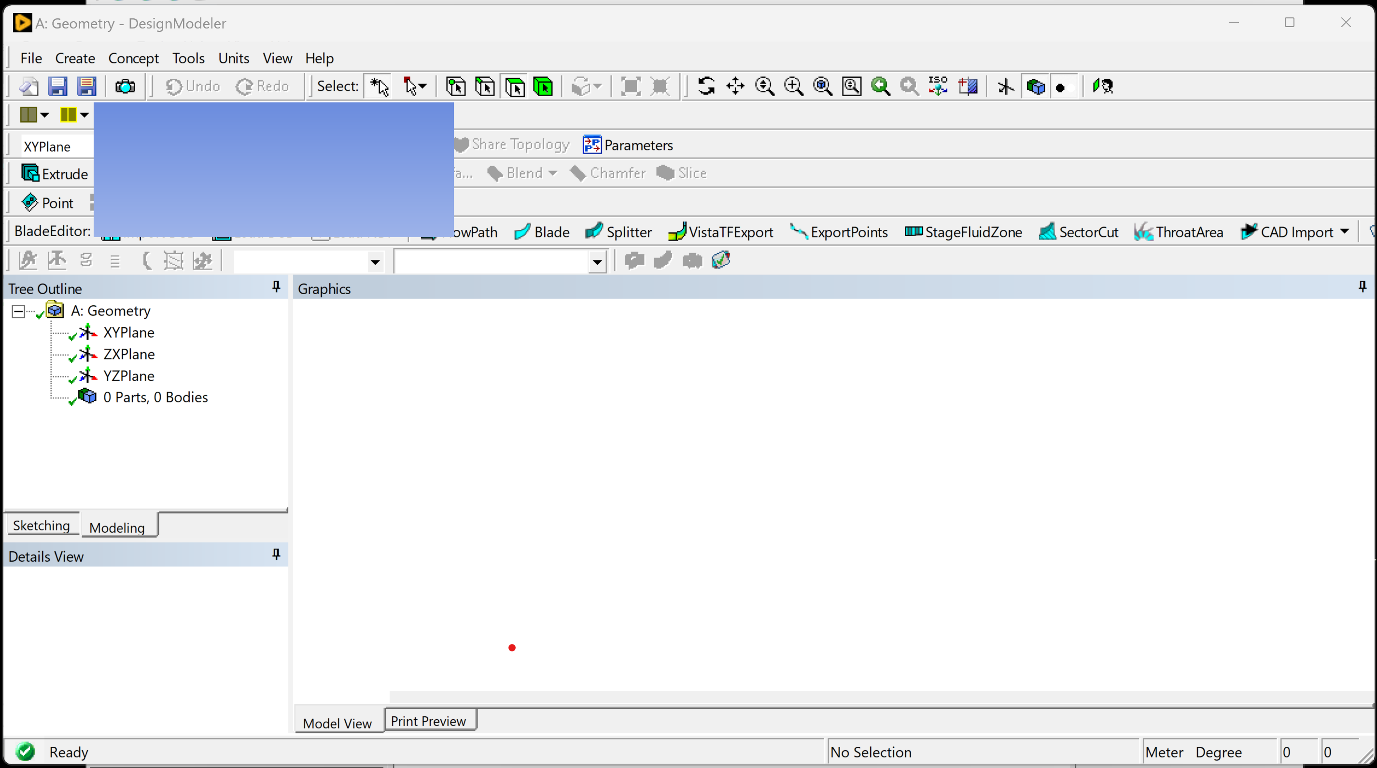Toggle the vertex selection filter
Image resolution: width=1377 pixels, height=768 pixels.
456,86
